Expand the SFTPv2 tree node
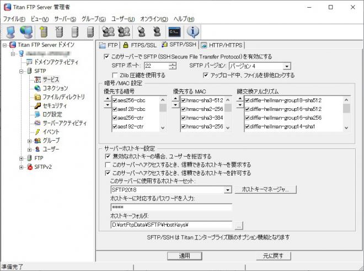 (22, 167)
